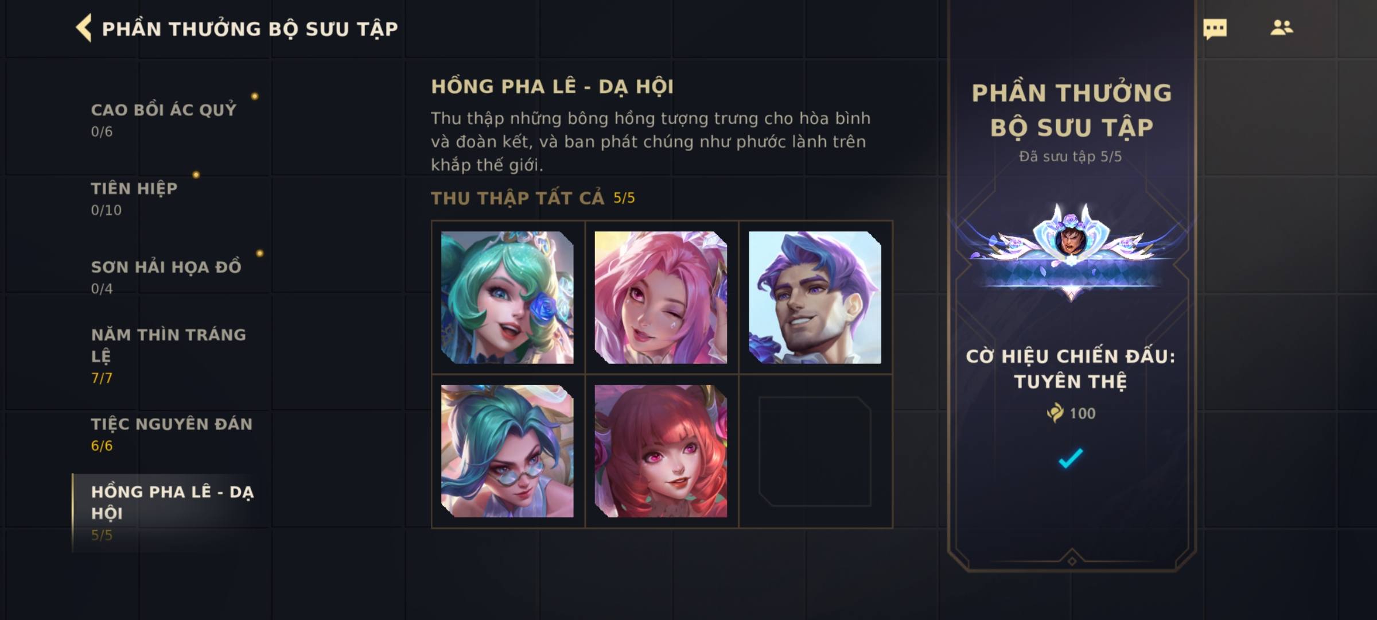Go back using the arrow icon

point(84,28)
